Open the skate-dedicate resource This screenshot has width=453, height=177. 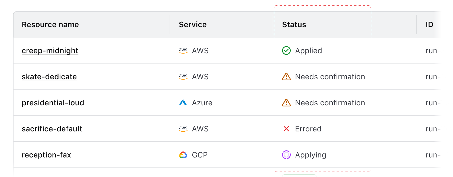pyautogui.click(x=49, y=77)
